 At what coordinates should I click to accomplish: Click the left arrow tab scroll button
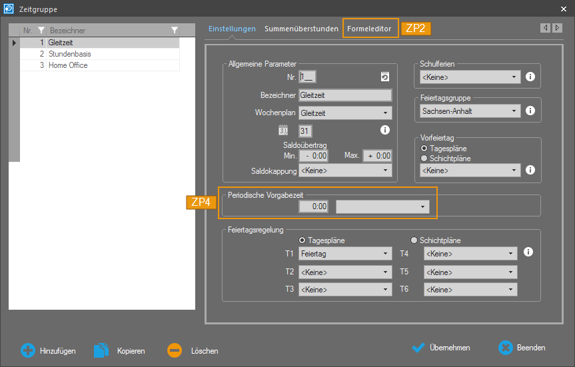[545, 28]
